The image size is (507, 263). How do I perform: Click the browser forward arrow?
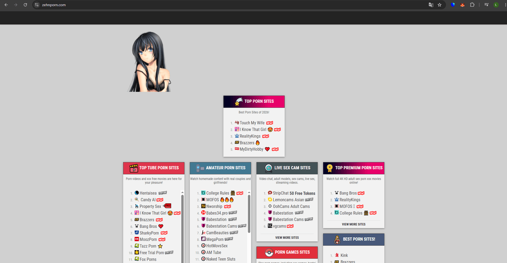[16, 5]
